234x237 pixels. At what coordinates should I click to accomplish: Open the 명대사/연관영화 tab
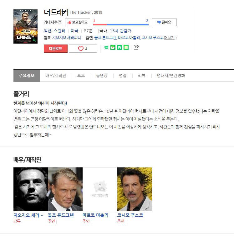coord(171,76)
